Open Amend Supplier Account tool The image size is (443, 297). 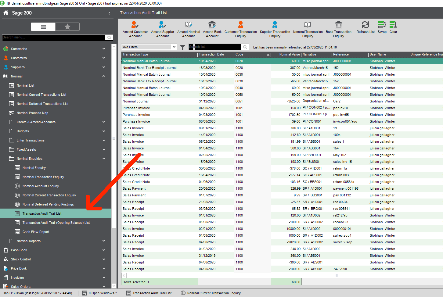pyautogui.click(x=162, y=29)
